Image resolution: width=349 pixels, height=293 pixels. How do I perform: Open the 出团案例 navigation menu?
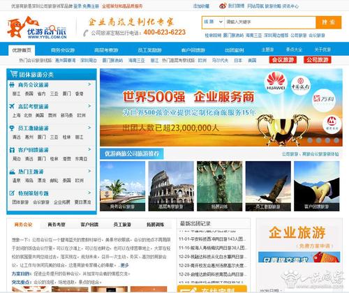[234, 50]
